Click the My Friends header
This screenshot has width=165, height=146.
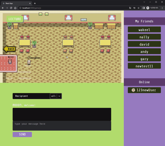coord(144,21)
